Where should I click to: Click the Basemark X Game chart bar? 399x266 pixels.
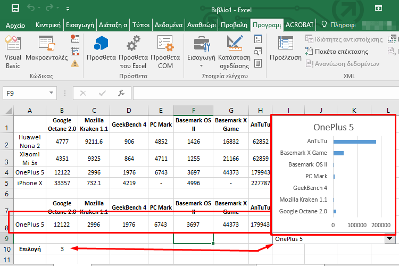(x=338, y=153)
